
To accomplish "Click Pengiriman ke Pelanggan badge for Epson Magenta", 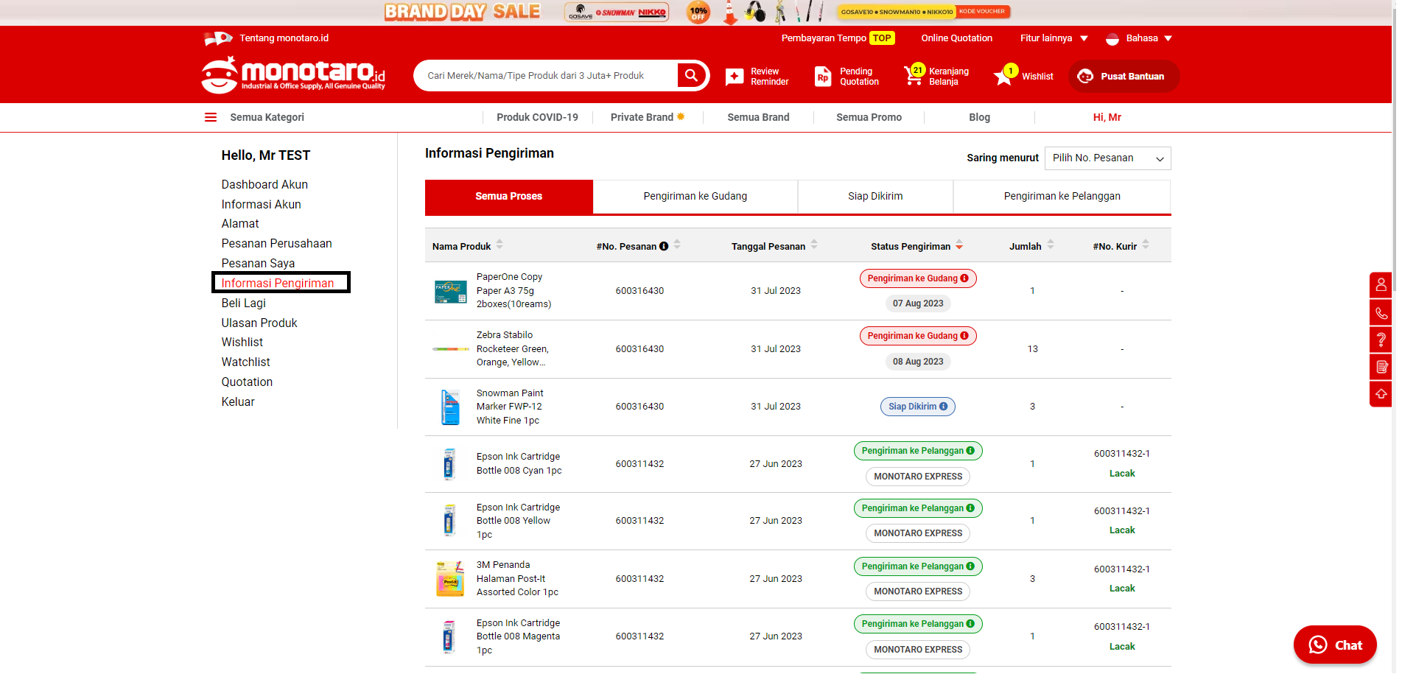I will [x=917, y=624].
